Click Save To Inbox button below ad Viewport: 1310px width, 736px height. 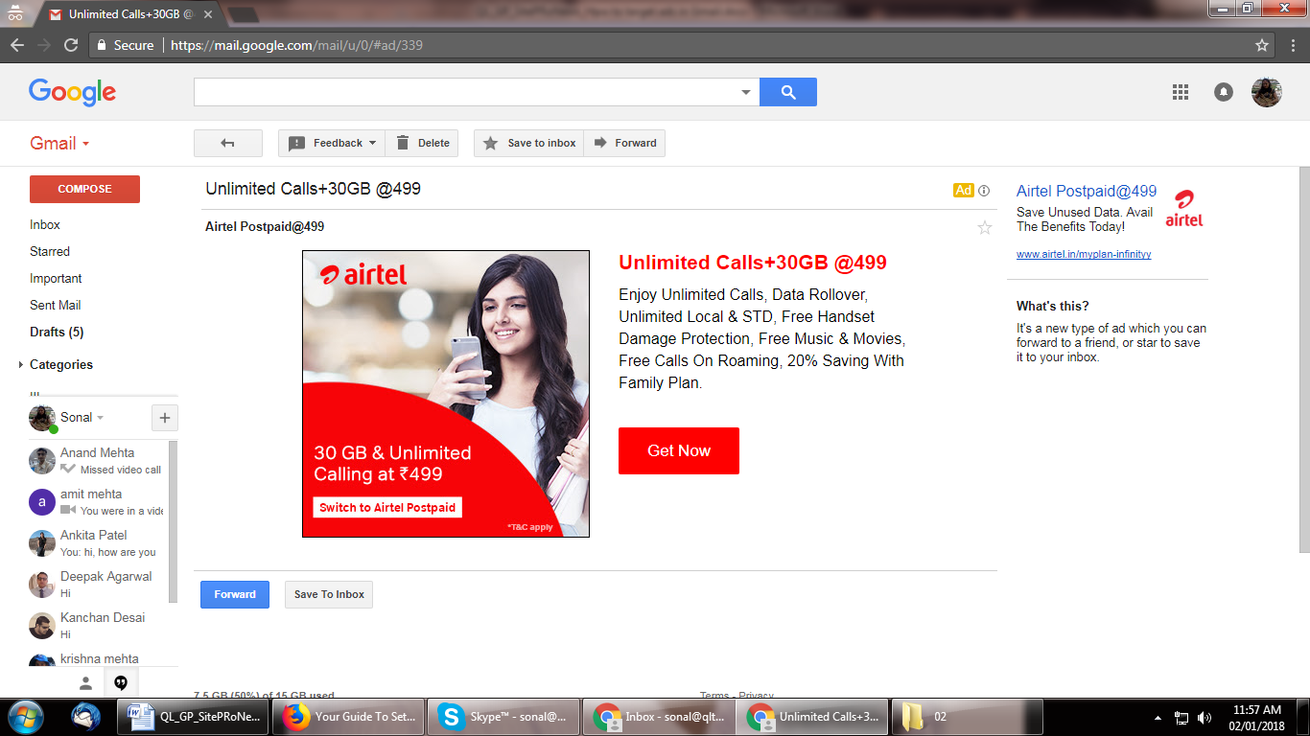pyautogui.click(x=329, y=594)
